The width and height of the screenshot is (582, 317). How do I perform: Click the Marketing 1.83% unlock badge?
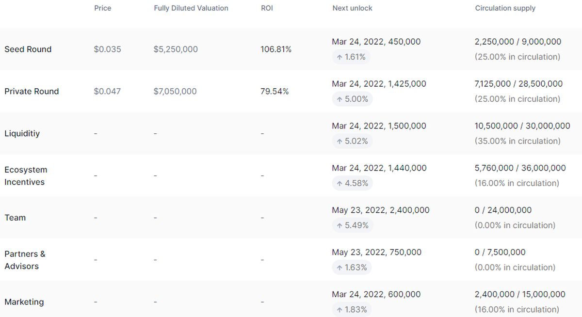(352, 310)
